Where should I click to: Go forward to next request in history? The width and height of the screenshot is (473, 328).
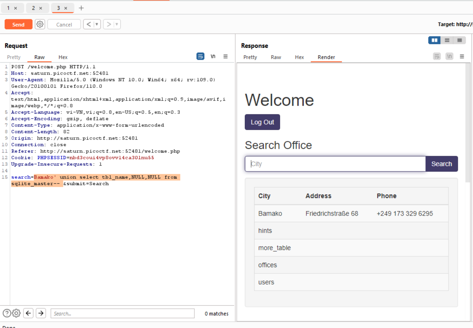coord(108,24)
